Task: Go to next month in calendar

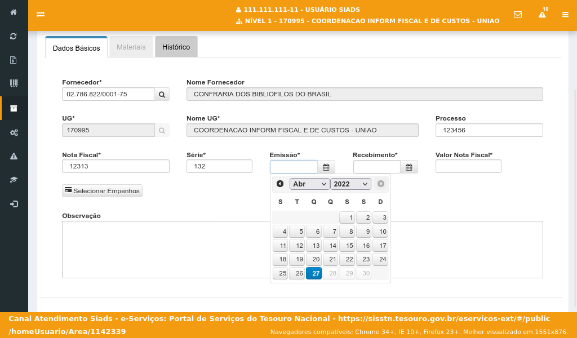Action: [x=381, y=184]
